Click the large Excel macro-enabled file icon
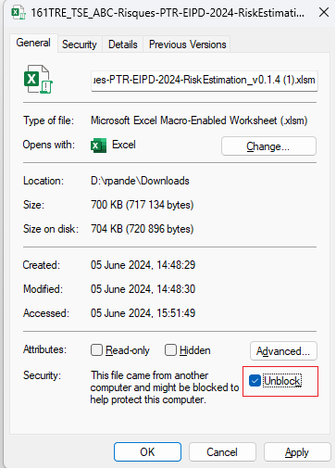This screenshot has height=469, width=336. coord(38,79)
